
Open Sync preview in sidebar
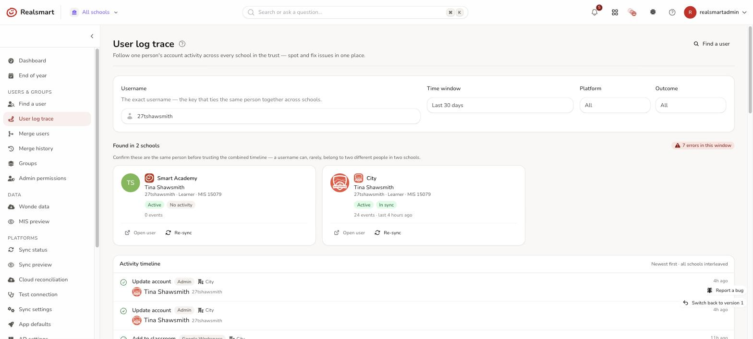[x=47, y=265]
